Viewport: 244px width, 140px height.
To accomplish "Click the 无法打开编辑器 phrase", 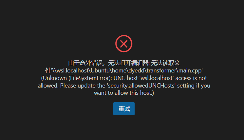I will [x=128, y=63].
